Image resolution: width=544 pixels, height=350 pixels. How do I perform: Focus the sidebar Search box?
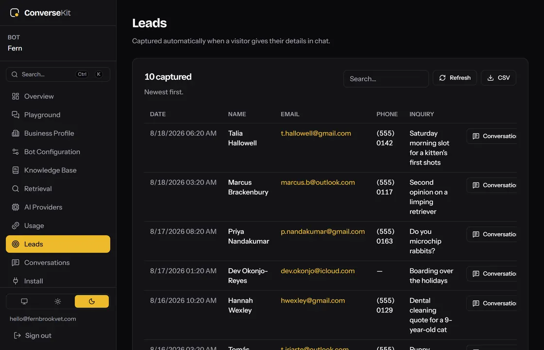[58, 74]
